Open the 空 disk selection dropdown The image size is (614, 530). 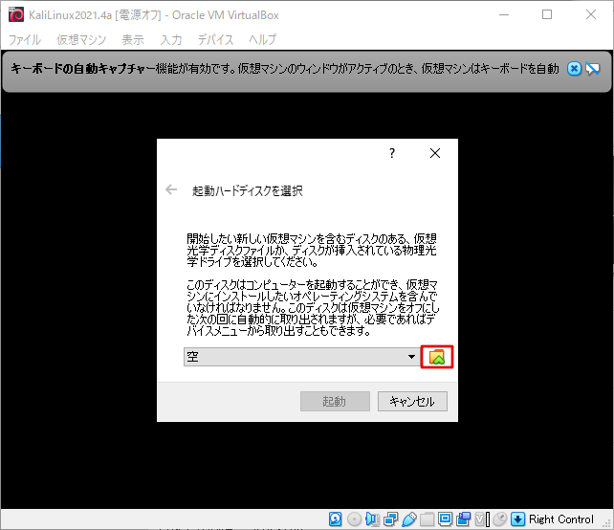[x=300, y=357]
